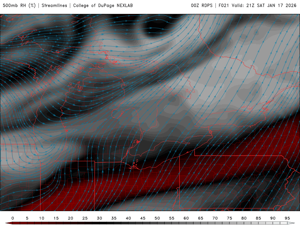Click the 'F021' forecast hour label

[223, 6]
